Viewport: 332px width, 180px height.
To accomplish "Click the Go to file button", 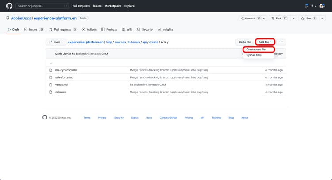I will click(x=244, y=42).
